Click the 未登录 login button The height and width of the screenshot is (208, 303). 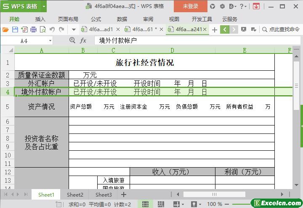(x=190, y=6)
